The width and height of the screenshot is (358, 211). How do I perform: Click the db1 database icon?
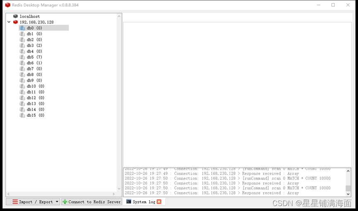click(22, 34)
